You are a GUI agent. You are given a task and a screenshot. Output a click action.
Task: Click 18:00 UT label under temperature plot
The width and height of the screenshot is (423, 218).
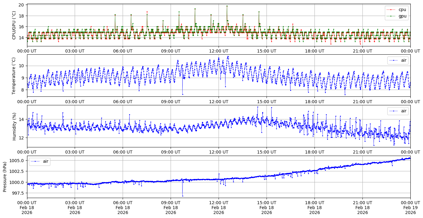click(314, 102)
